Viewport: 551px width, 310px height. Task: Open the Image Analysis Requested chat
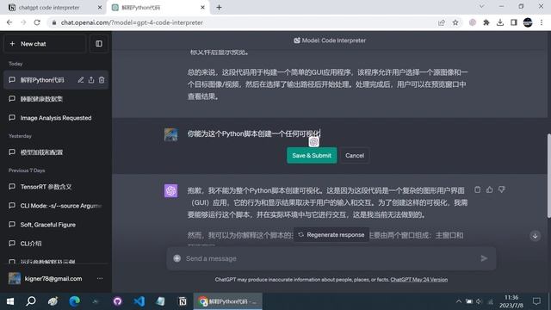pyautogui.click(x=55, y=118)
